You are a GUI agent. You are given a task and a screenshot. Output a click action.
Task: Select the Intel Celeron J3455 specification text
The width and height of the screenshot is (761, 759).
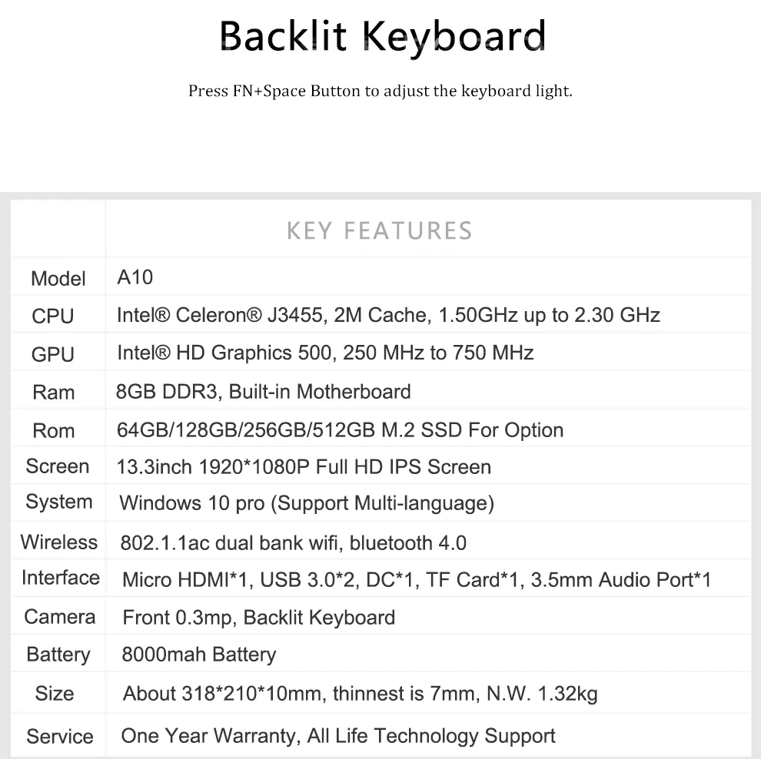point(388,315)
